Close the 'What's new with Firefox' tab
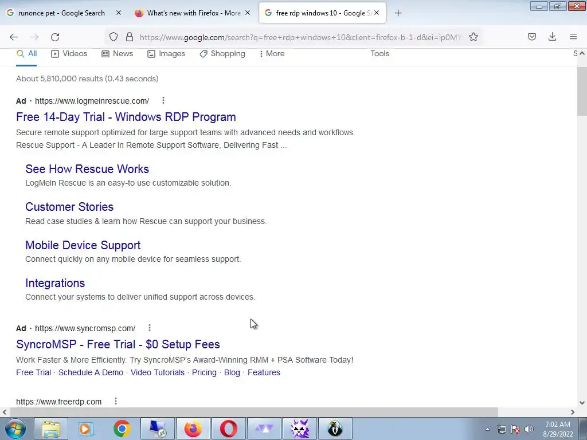Viewport: 587px width, 440px height. click(x=248, y=13)
